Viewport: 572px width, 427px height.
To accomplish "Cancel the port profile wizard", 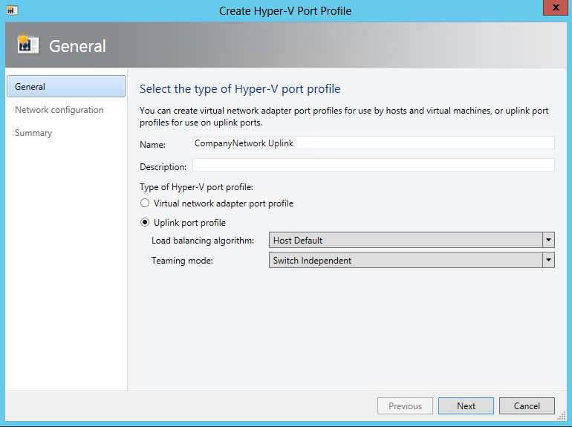I will click(527, 406).
